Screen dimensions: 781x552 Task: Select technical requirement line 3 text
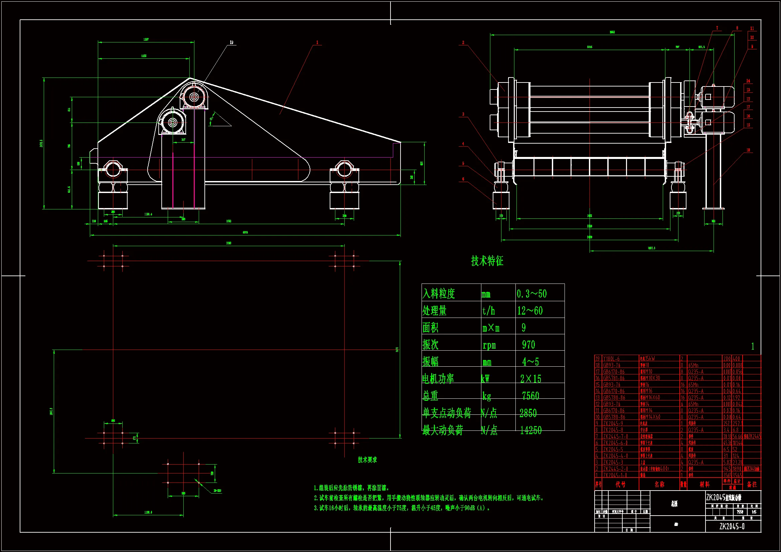[402, 508]
